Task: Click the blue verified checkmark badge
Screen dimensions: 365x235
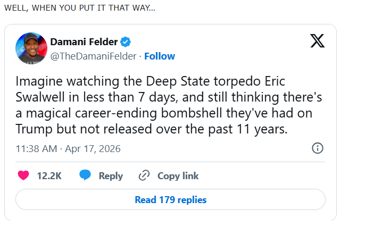Action: [x=126, y=42]
